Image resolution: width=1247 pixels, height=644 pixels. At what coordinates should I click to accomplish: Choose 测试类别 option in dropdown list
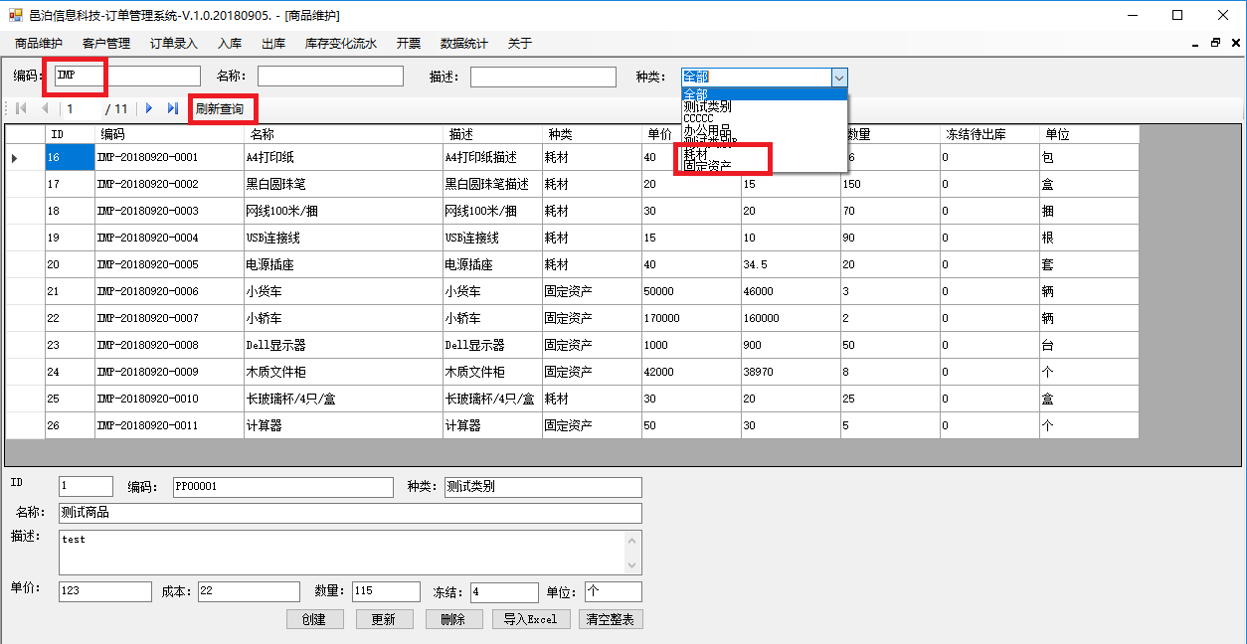pyautogui.click(x=764, y=106)
